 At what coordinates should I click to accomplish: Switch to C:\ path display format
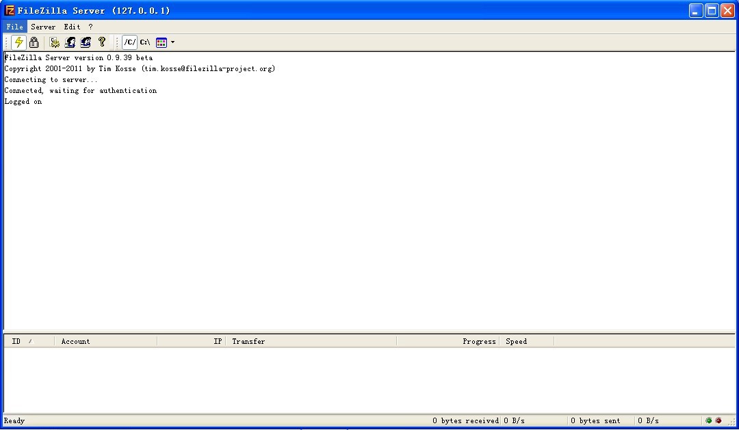[x=145, y=42]
